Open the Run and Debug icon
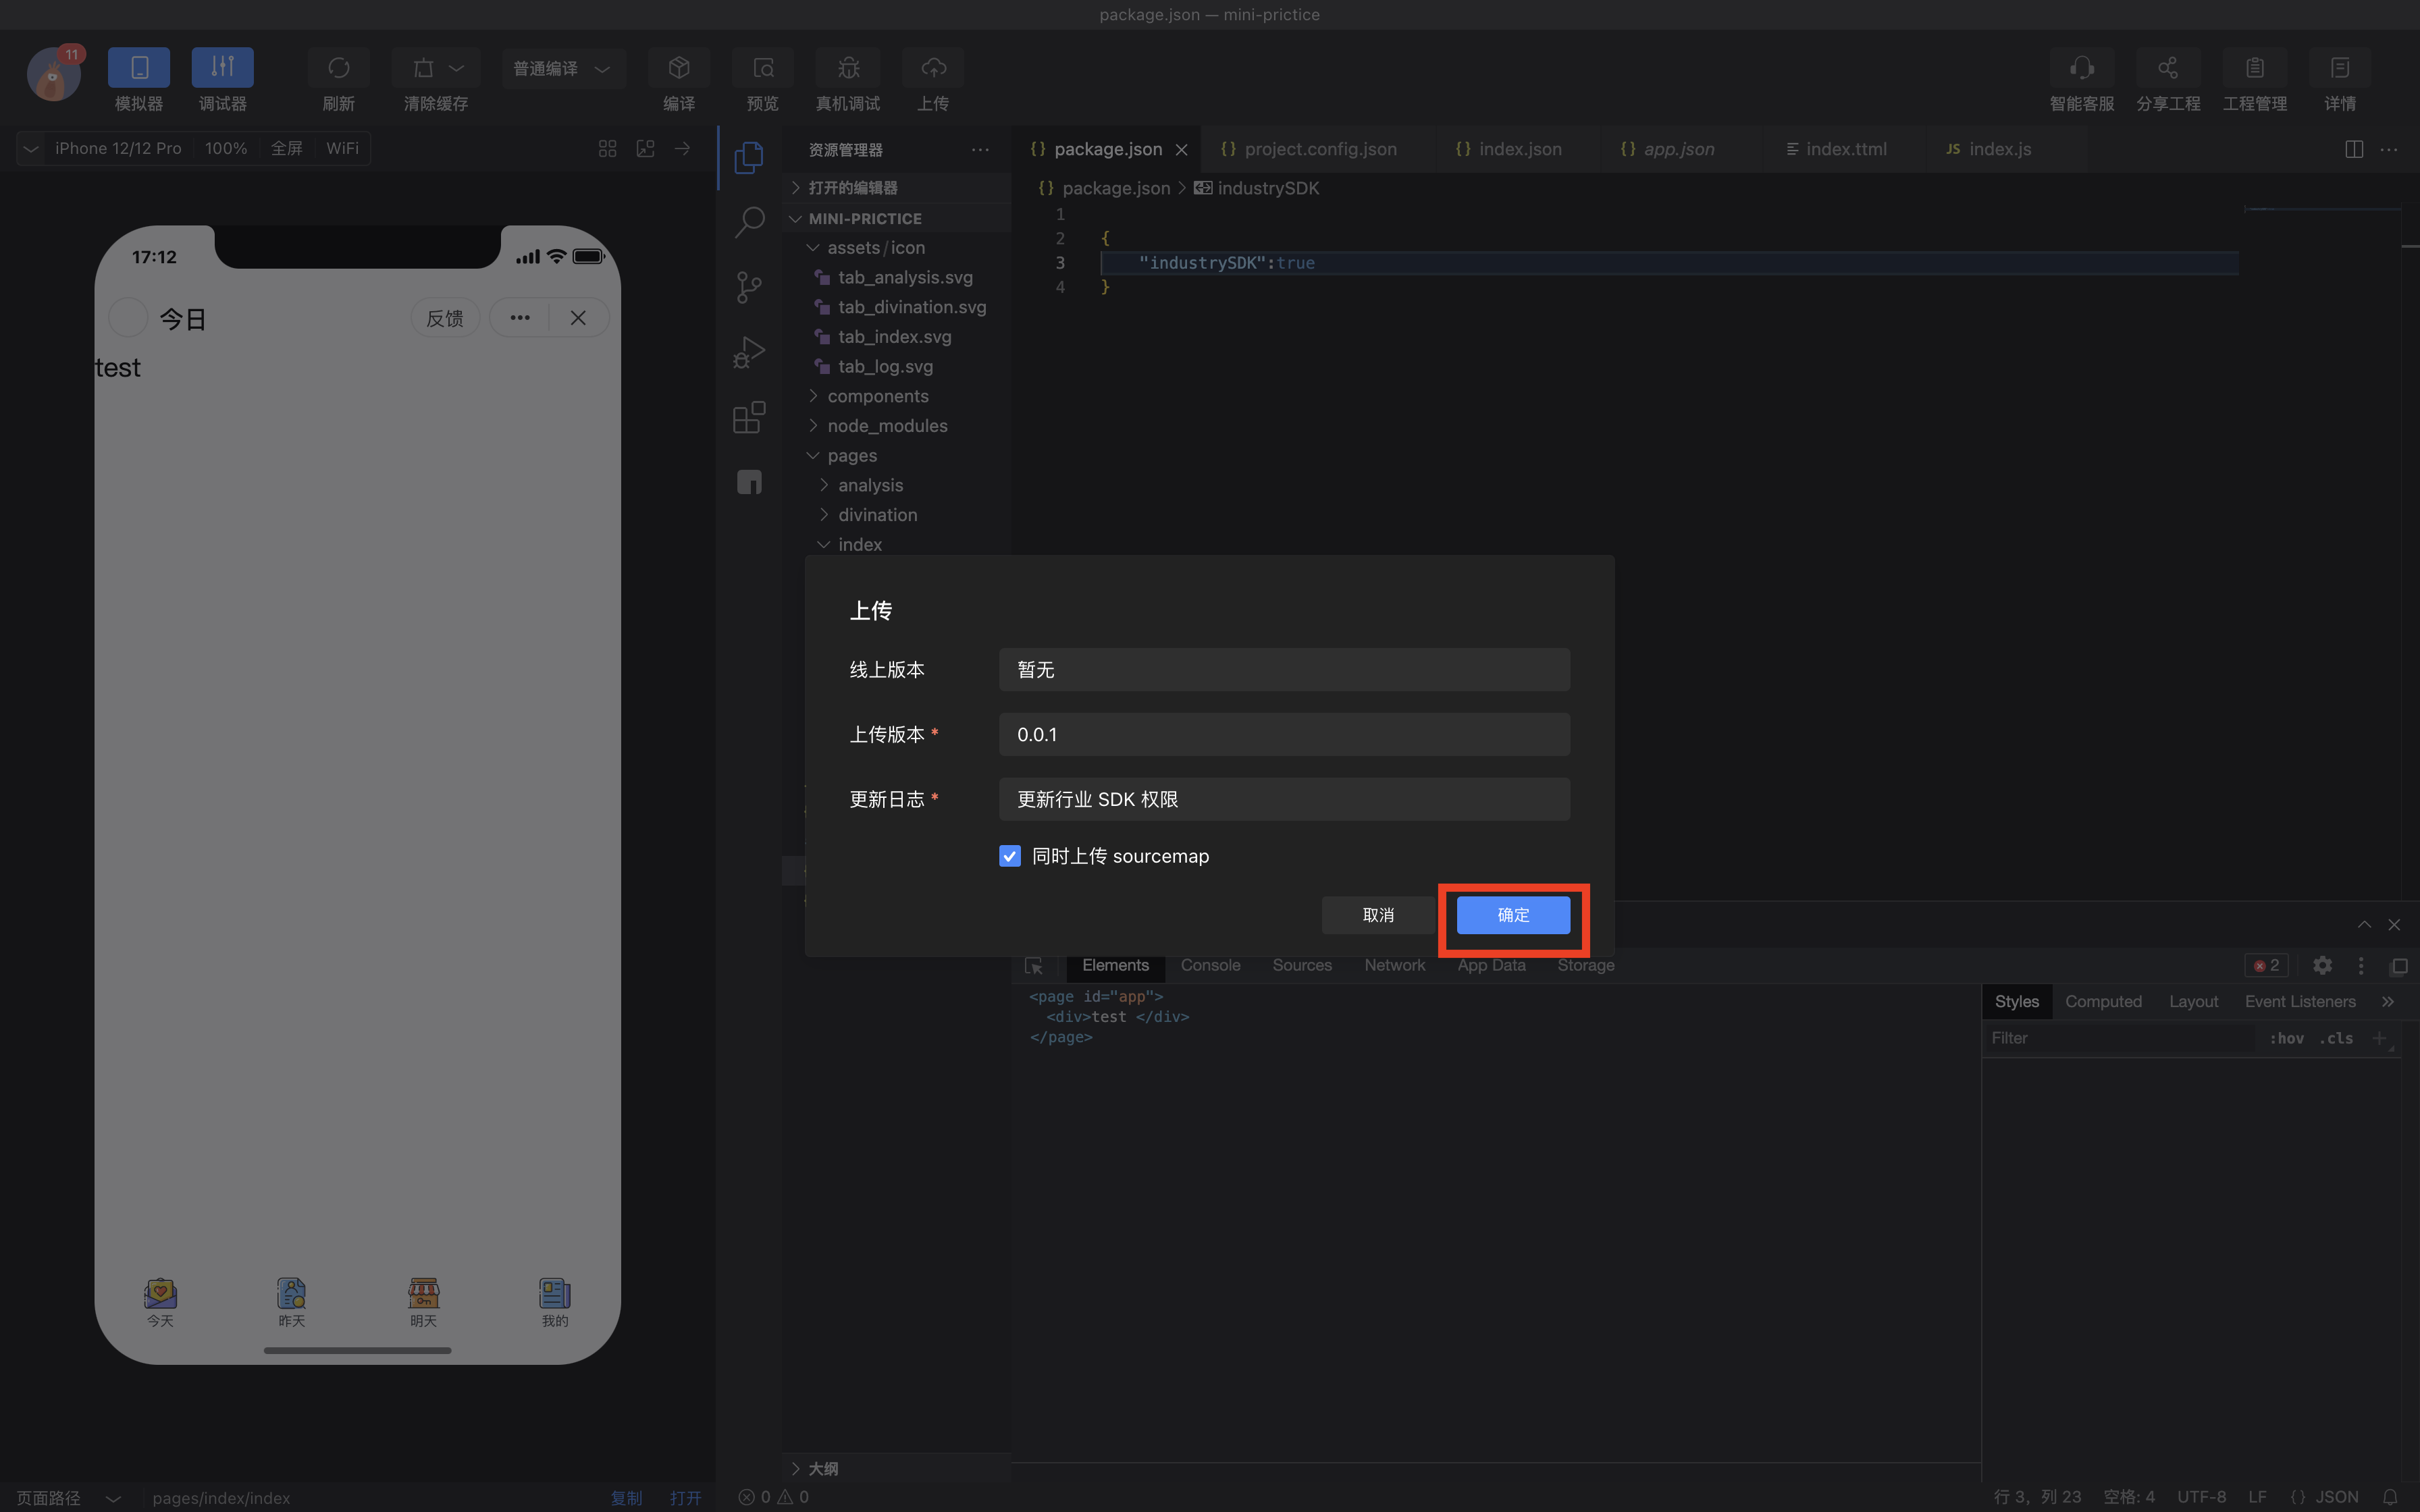The image size is (2420, 1512). click(x=749, y=352)
